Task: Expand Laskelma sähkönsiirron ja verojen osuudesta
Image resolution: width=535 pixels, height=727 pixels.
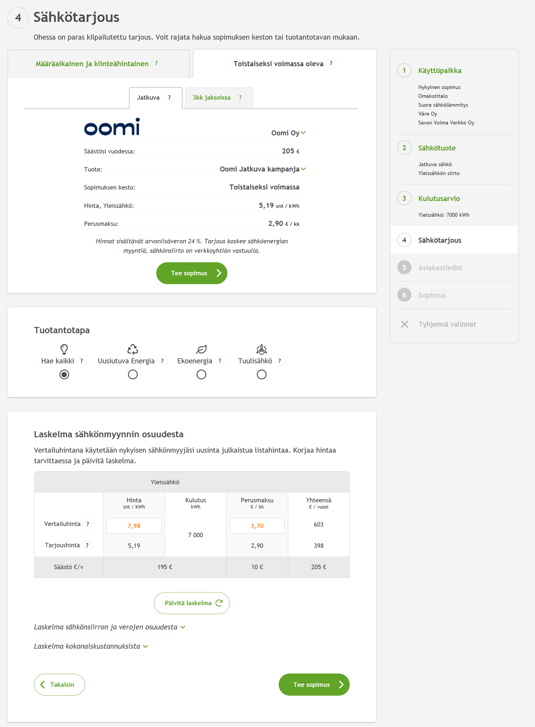Action: click(x=109, y=627)
